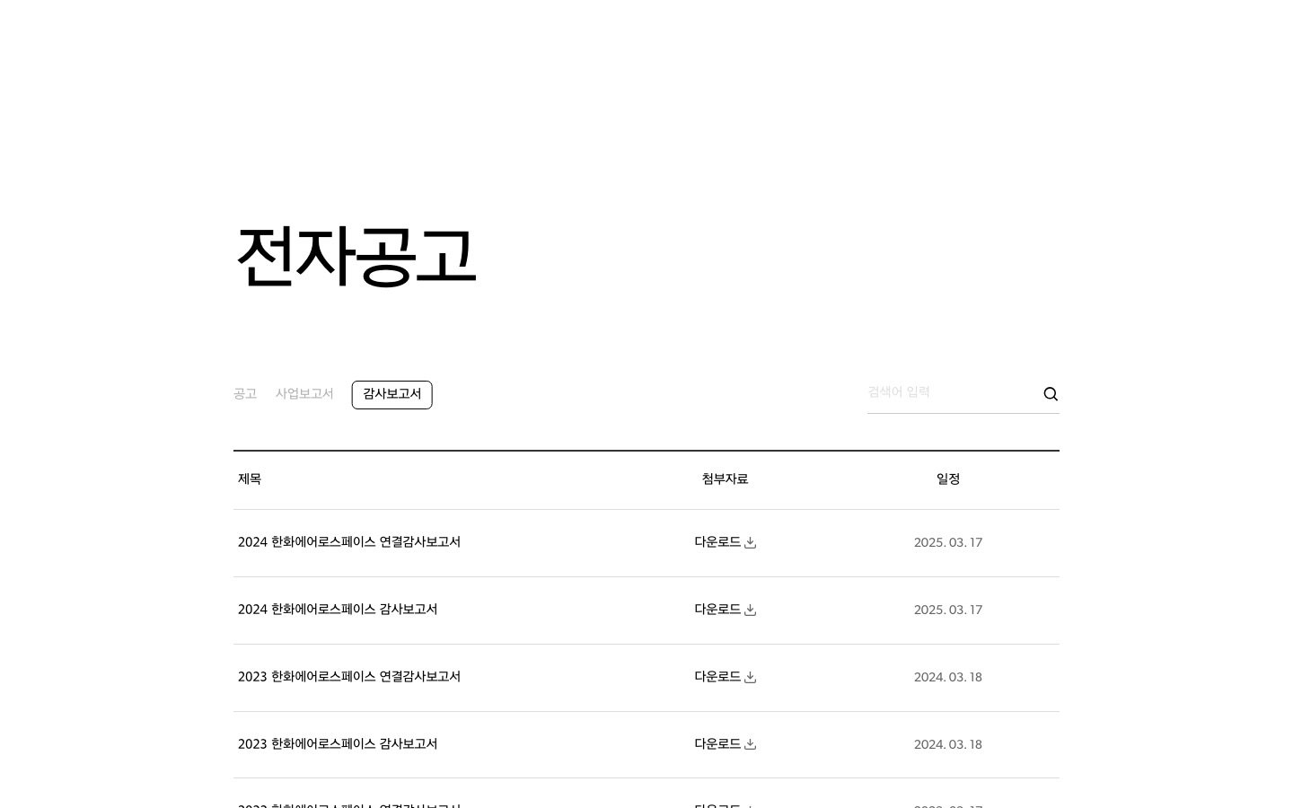Click the 제목 column header
The height and width of the screenshot is (808, 1293).
pyautogui.click(x=250, y=479)
